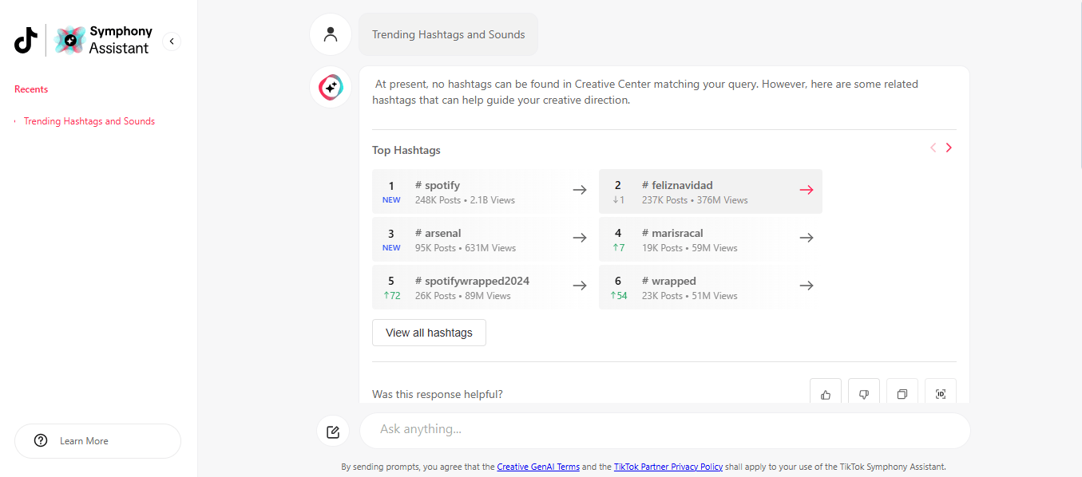
Task: Click '248K Posts • 2.1B Views' stats
Action: (x=465, y=200)
